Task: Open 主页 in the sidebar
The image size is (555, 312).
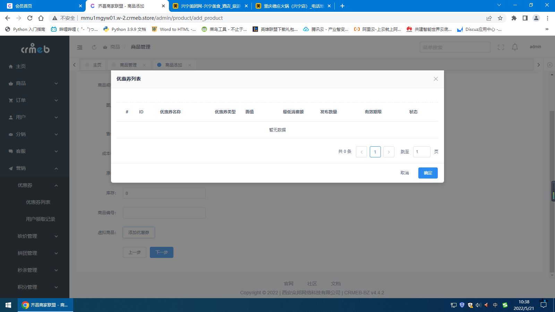Action: point(35,66)
